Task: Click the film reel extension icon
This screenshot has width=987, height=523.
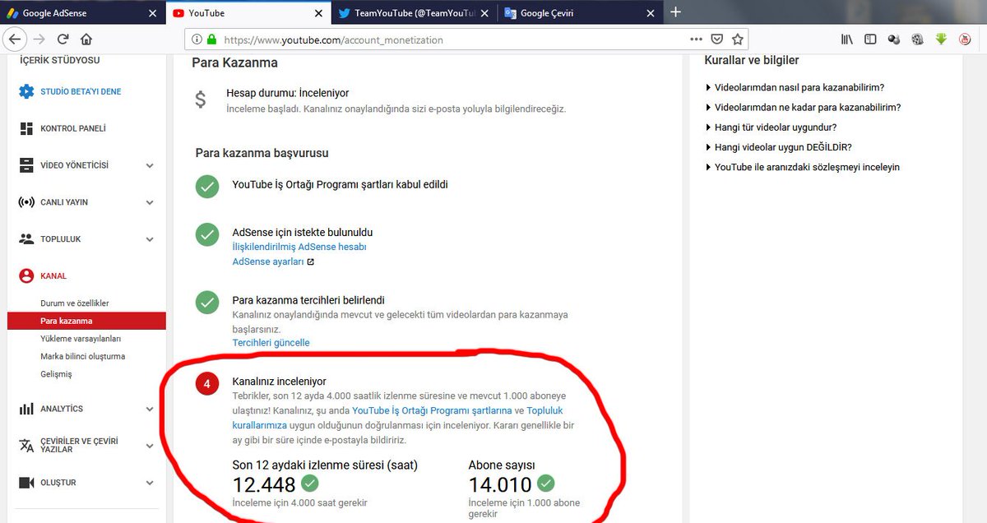Action: [918, 39]
